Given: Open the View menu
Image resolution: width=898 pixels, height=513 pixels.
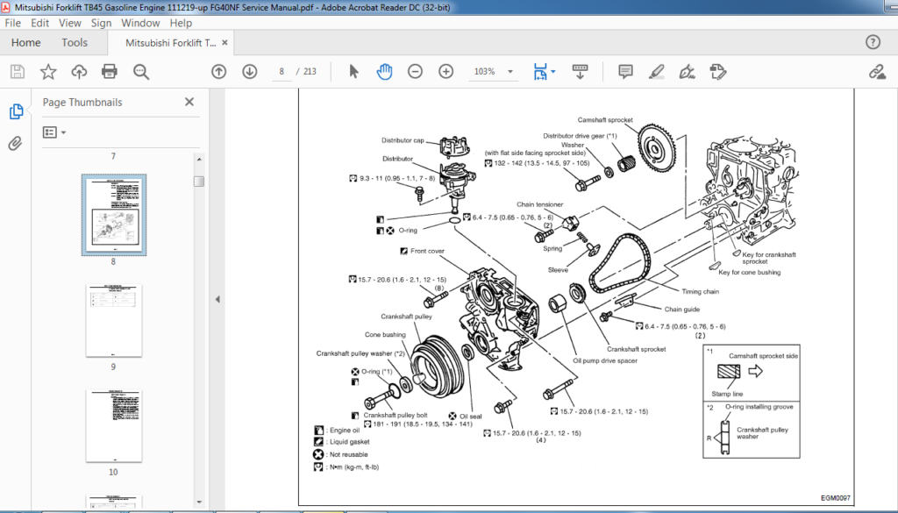Looking at the screenshot, I should 69,23.
